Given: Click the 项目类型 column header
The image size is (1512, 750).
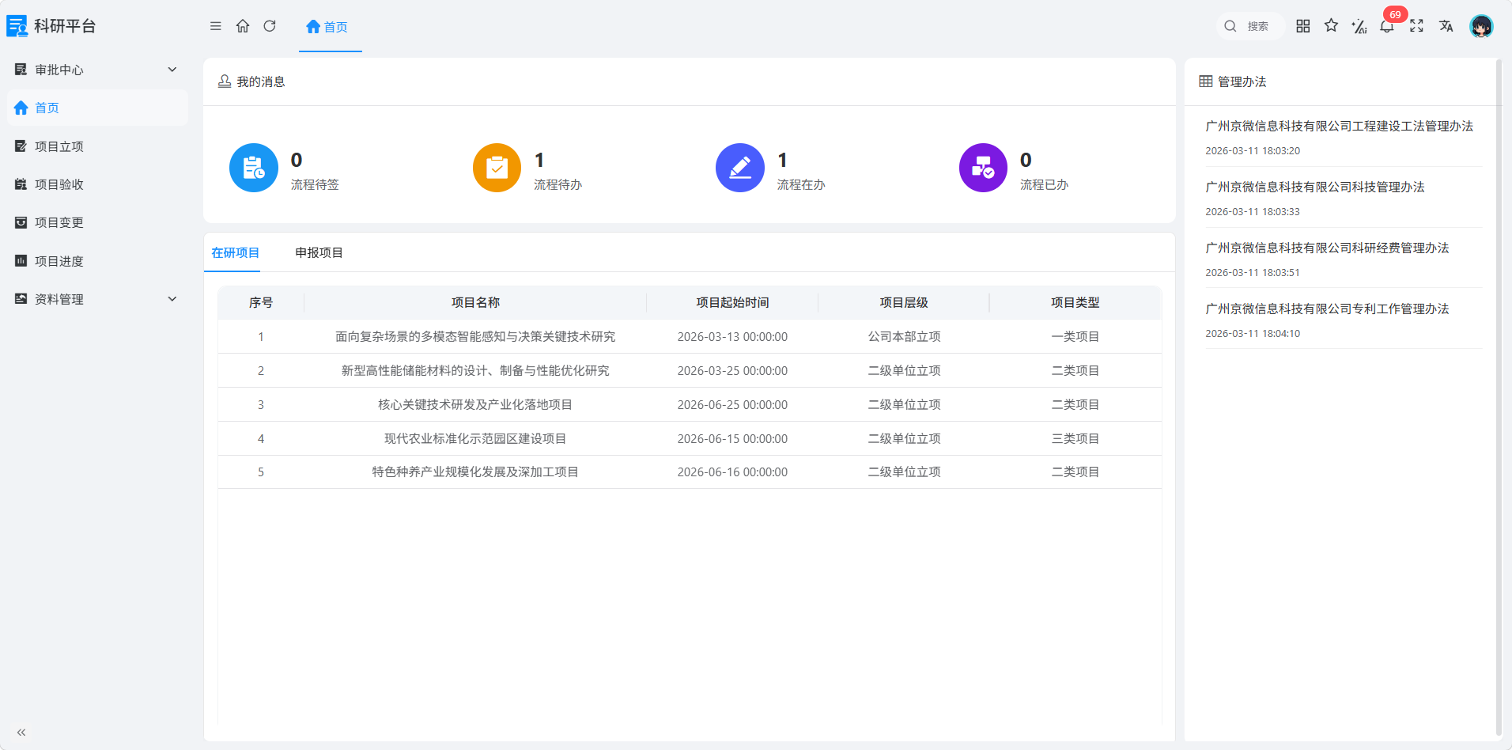Looking at the screenshot, I should coord(1075,302).
